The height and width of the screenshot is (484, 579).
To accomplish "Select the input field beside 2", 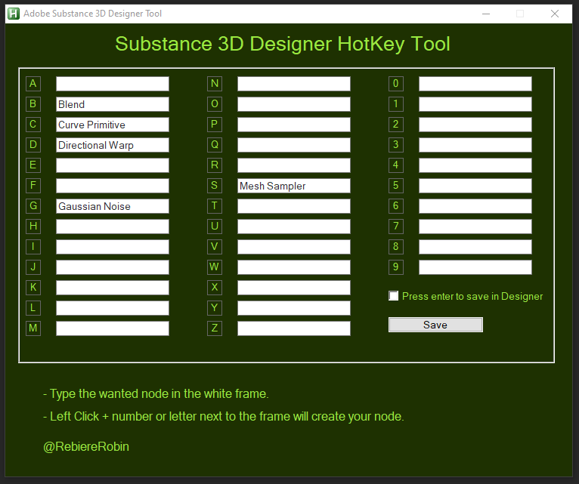I will tap(475, 125).
